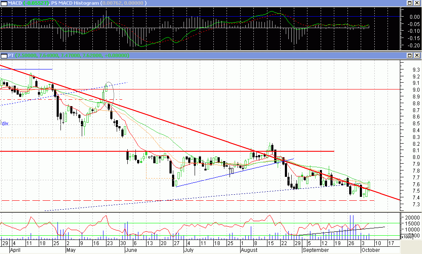Viewport: 422px width, 254px height.
Task: Click the 9.0 price axis value
Action: (x=416, y=89)
